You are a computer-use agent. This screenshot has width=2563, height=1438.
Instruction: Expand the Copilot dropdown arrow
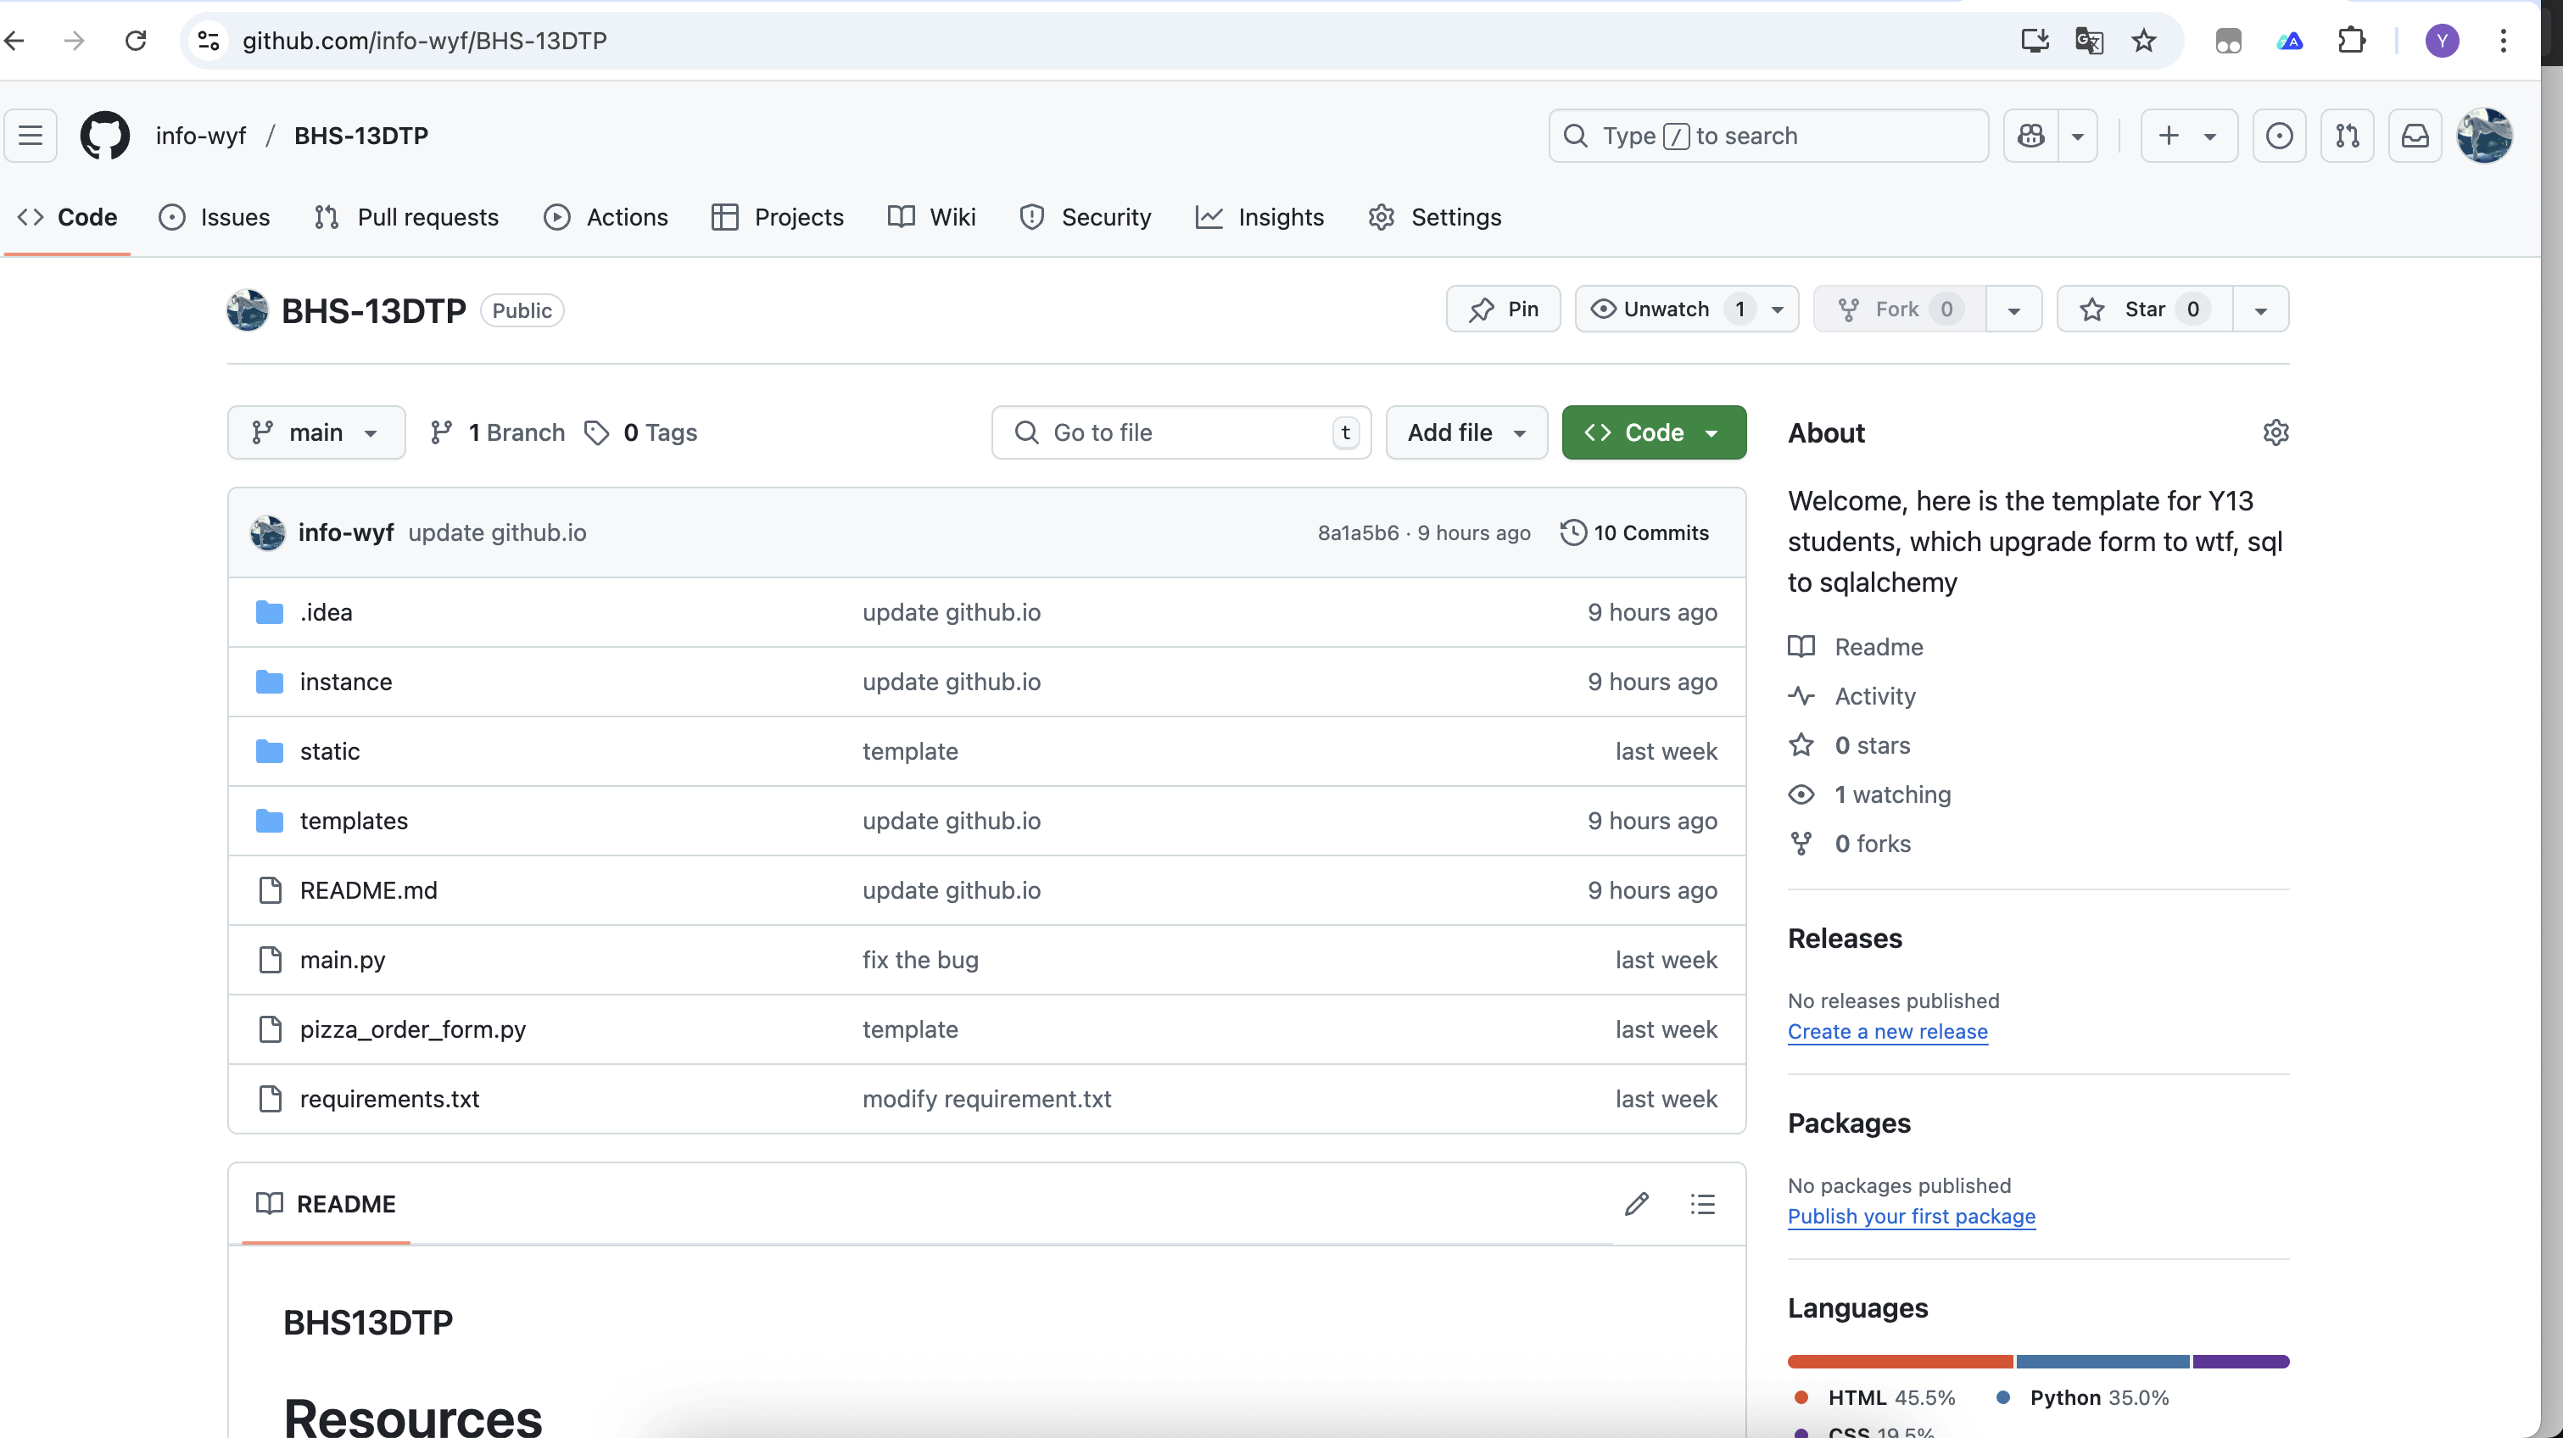[2078, 136]
